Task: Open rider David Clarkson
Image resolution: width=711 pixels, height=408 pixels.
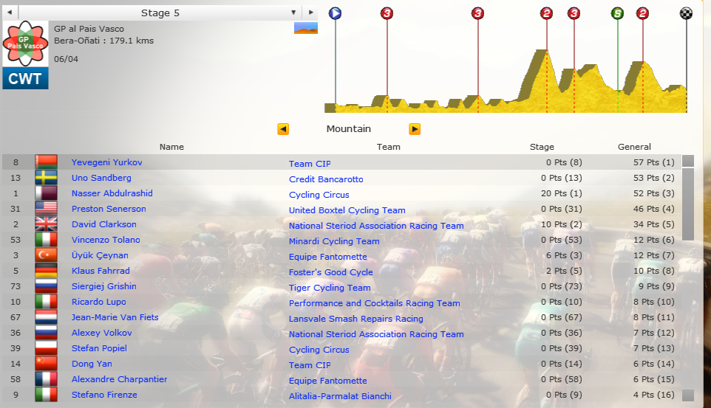Action: 103,224
